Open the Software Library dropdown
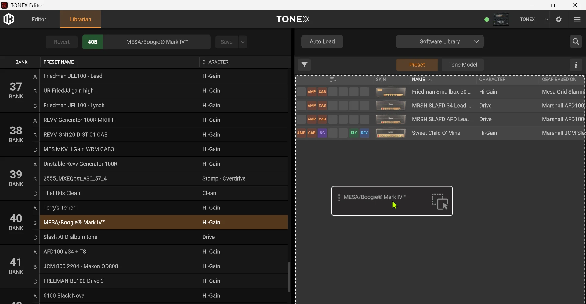 pyautogui.click(x=440, y=41)
